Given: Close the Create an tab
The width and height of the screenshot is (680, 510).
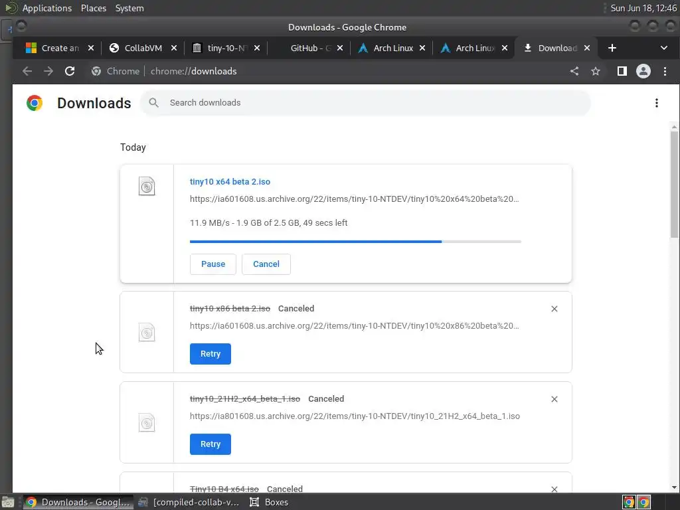Looking at the screenshot, I should click(x=90, y=48).
